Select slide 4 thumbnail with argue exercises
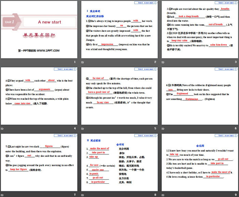 tap(39, 96)
